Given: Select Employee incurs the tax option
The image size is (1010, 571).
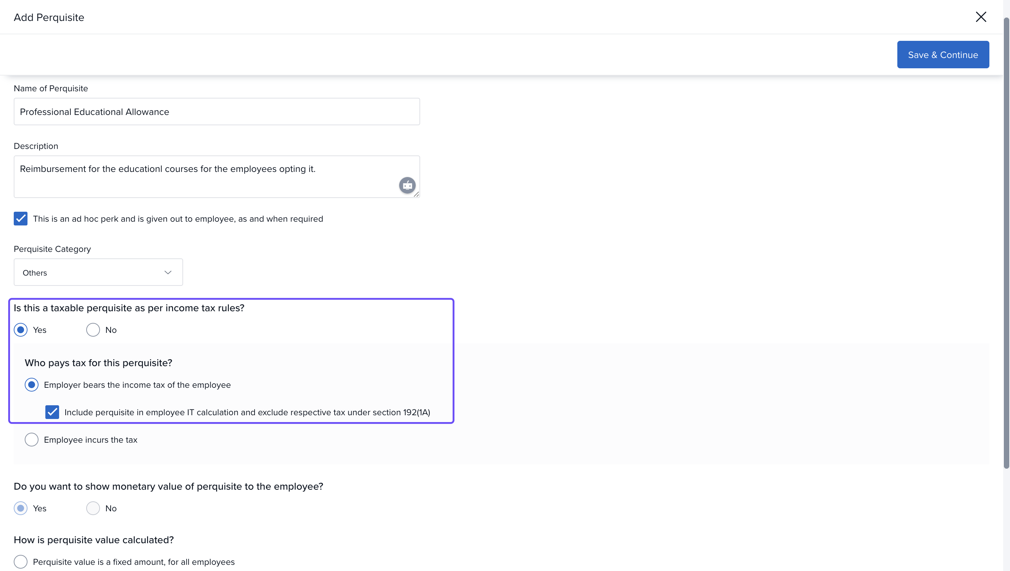Looking at the screenshot, I should point(32,440).
